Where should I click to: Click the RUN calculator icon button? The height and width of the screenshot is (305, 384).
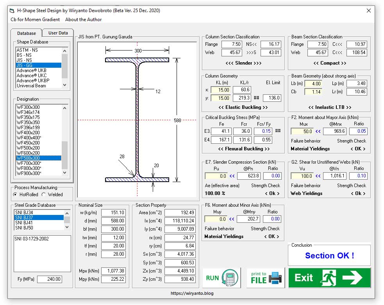point(221,278)
